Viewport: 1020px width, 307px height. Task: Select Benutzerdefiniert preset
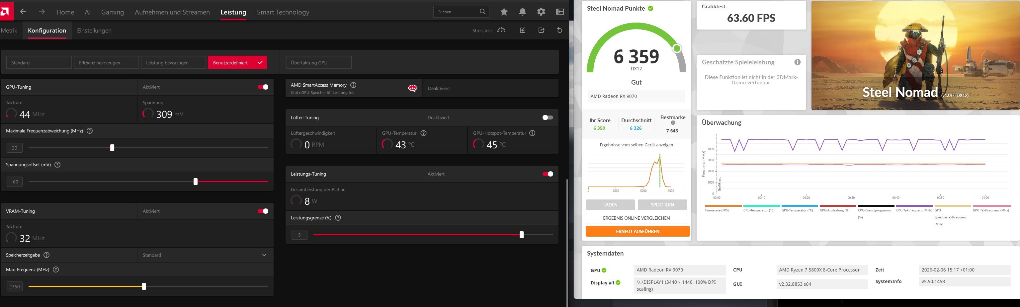point(237,62)
